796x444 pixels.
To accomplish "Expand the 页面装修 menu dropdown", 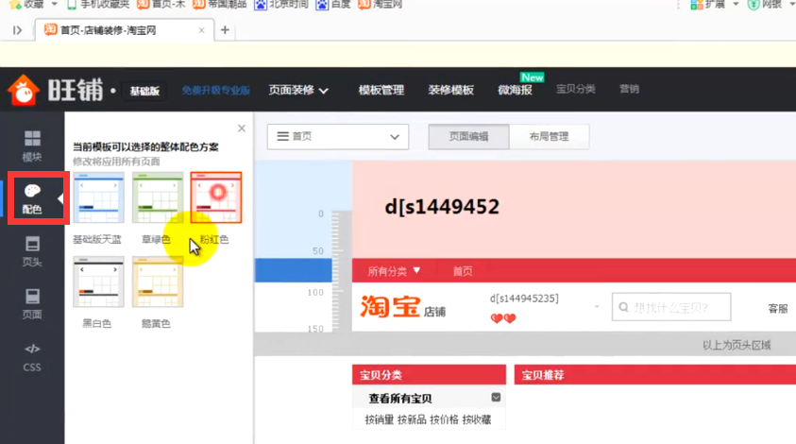I will coord(298,91).
